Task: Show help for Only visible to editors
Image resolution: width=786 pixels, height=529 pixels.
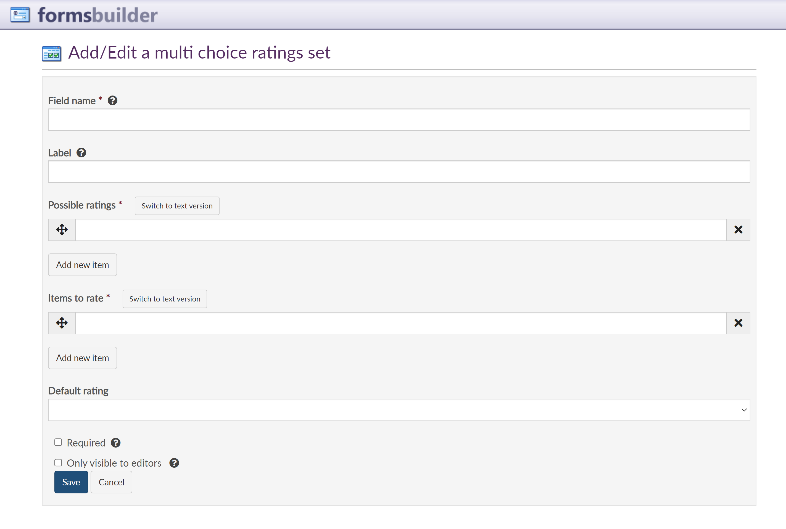Action: click(x=174, y=463)
